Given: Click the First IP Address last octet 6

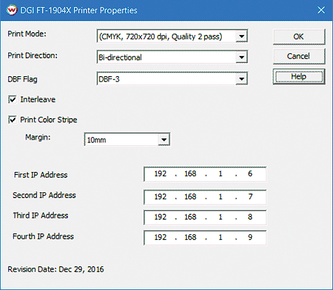Looking at the screenshot, I should coord(250,174).
